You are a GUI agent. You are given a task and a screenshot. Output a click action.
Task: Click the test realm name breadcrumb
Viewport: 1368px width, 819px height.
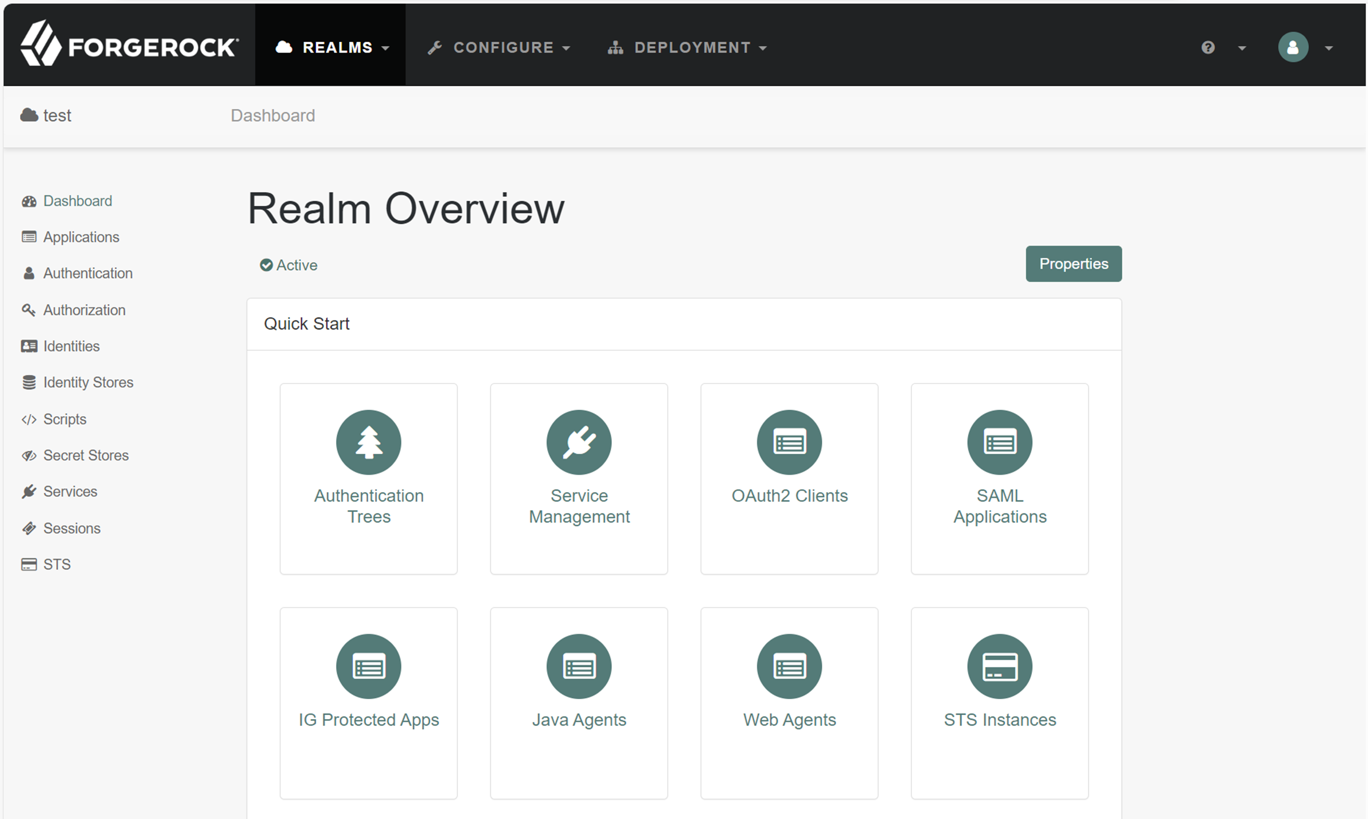click(x=56, y=115)
